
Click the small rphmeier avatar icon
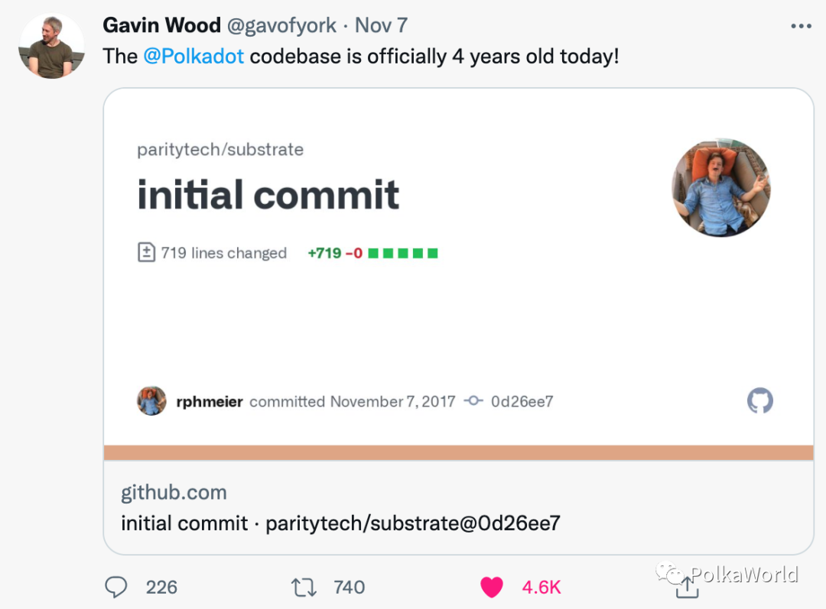click(x=151, y=401)
